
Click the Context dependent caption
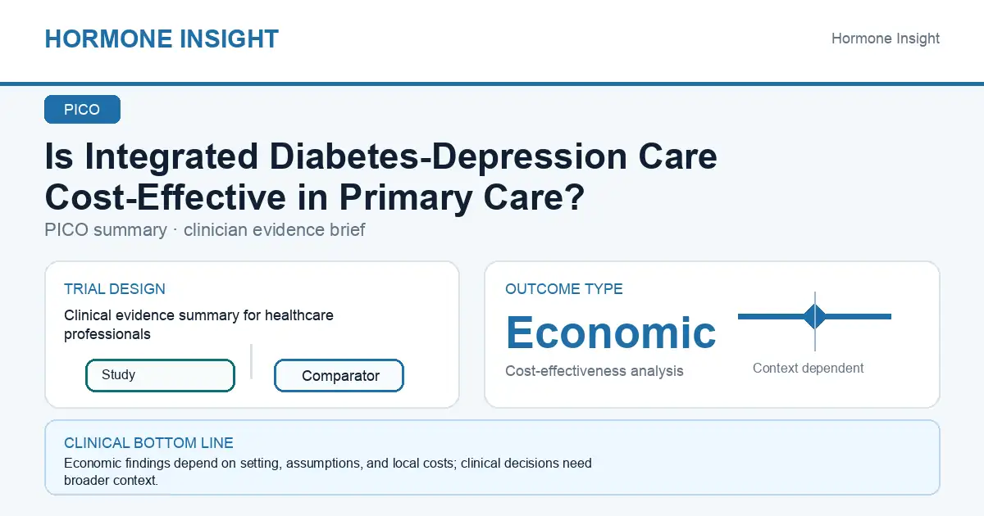809,369
